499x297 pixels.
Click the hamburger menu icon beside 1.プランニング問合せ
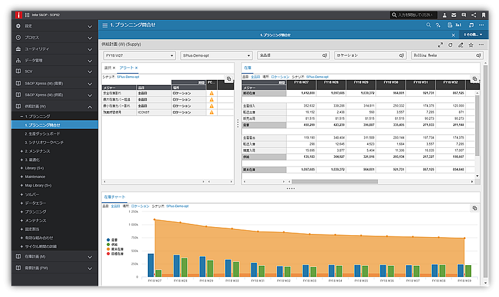105,25
